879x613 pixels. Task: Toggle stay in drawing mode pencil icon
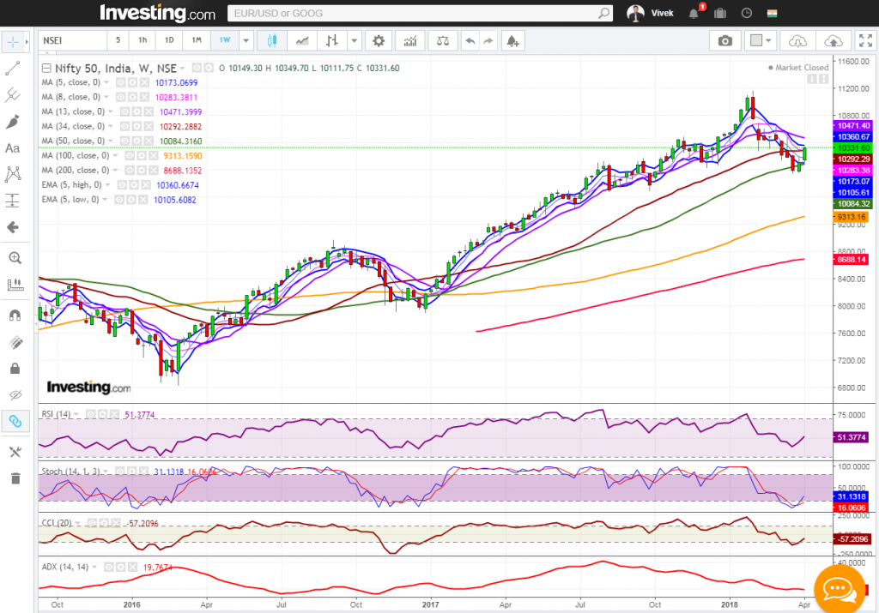[15, 342]
